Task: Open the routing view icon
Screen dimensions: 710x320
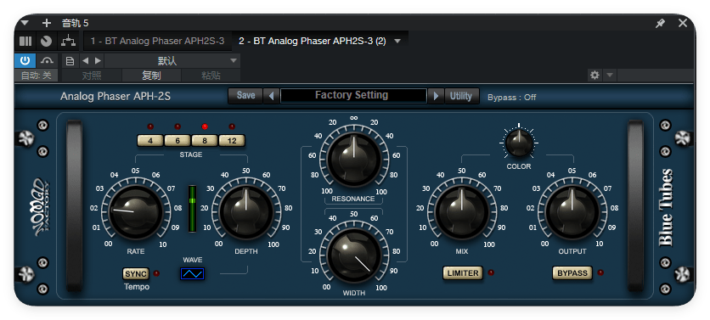Action: [x=69, y=42]
